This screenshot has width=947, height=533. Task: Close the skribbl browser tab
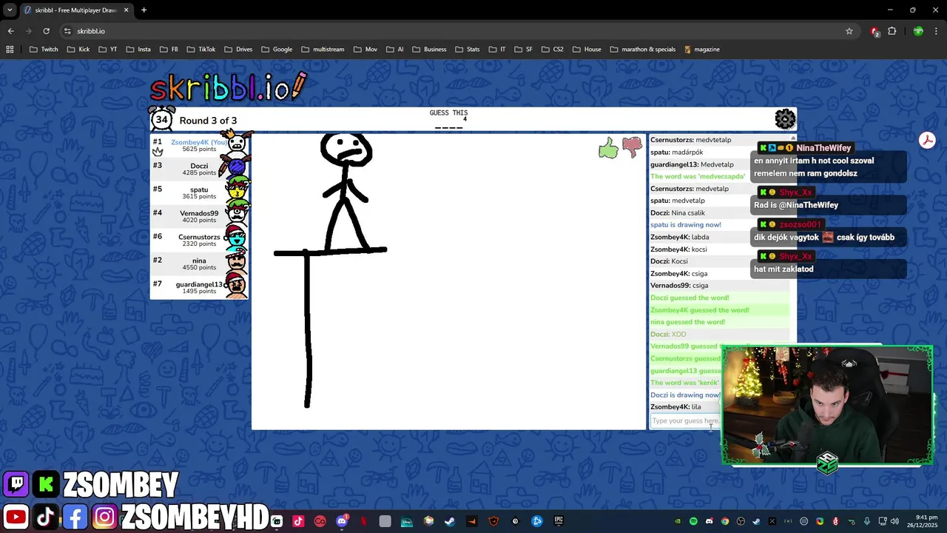(124, 10)
